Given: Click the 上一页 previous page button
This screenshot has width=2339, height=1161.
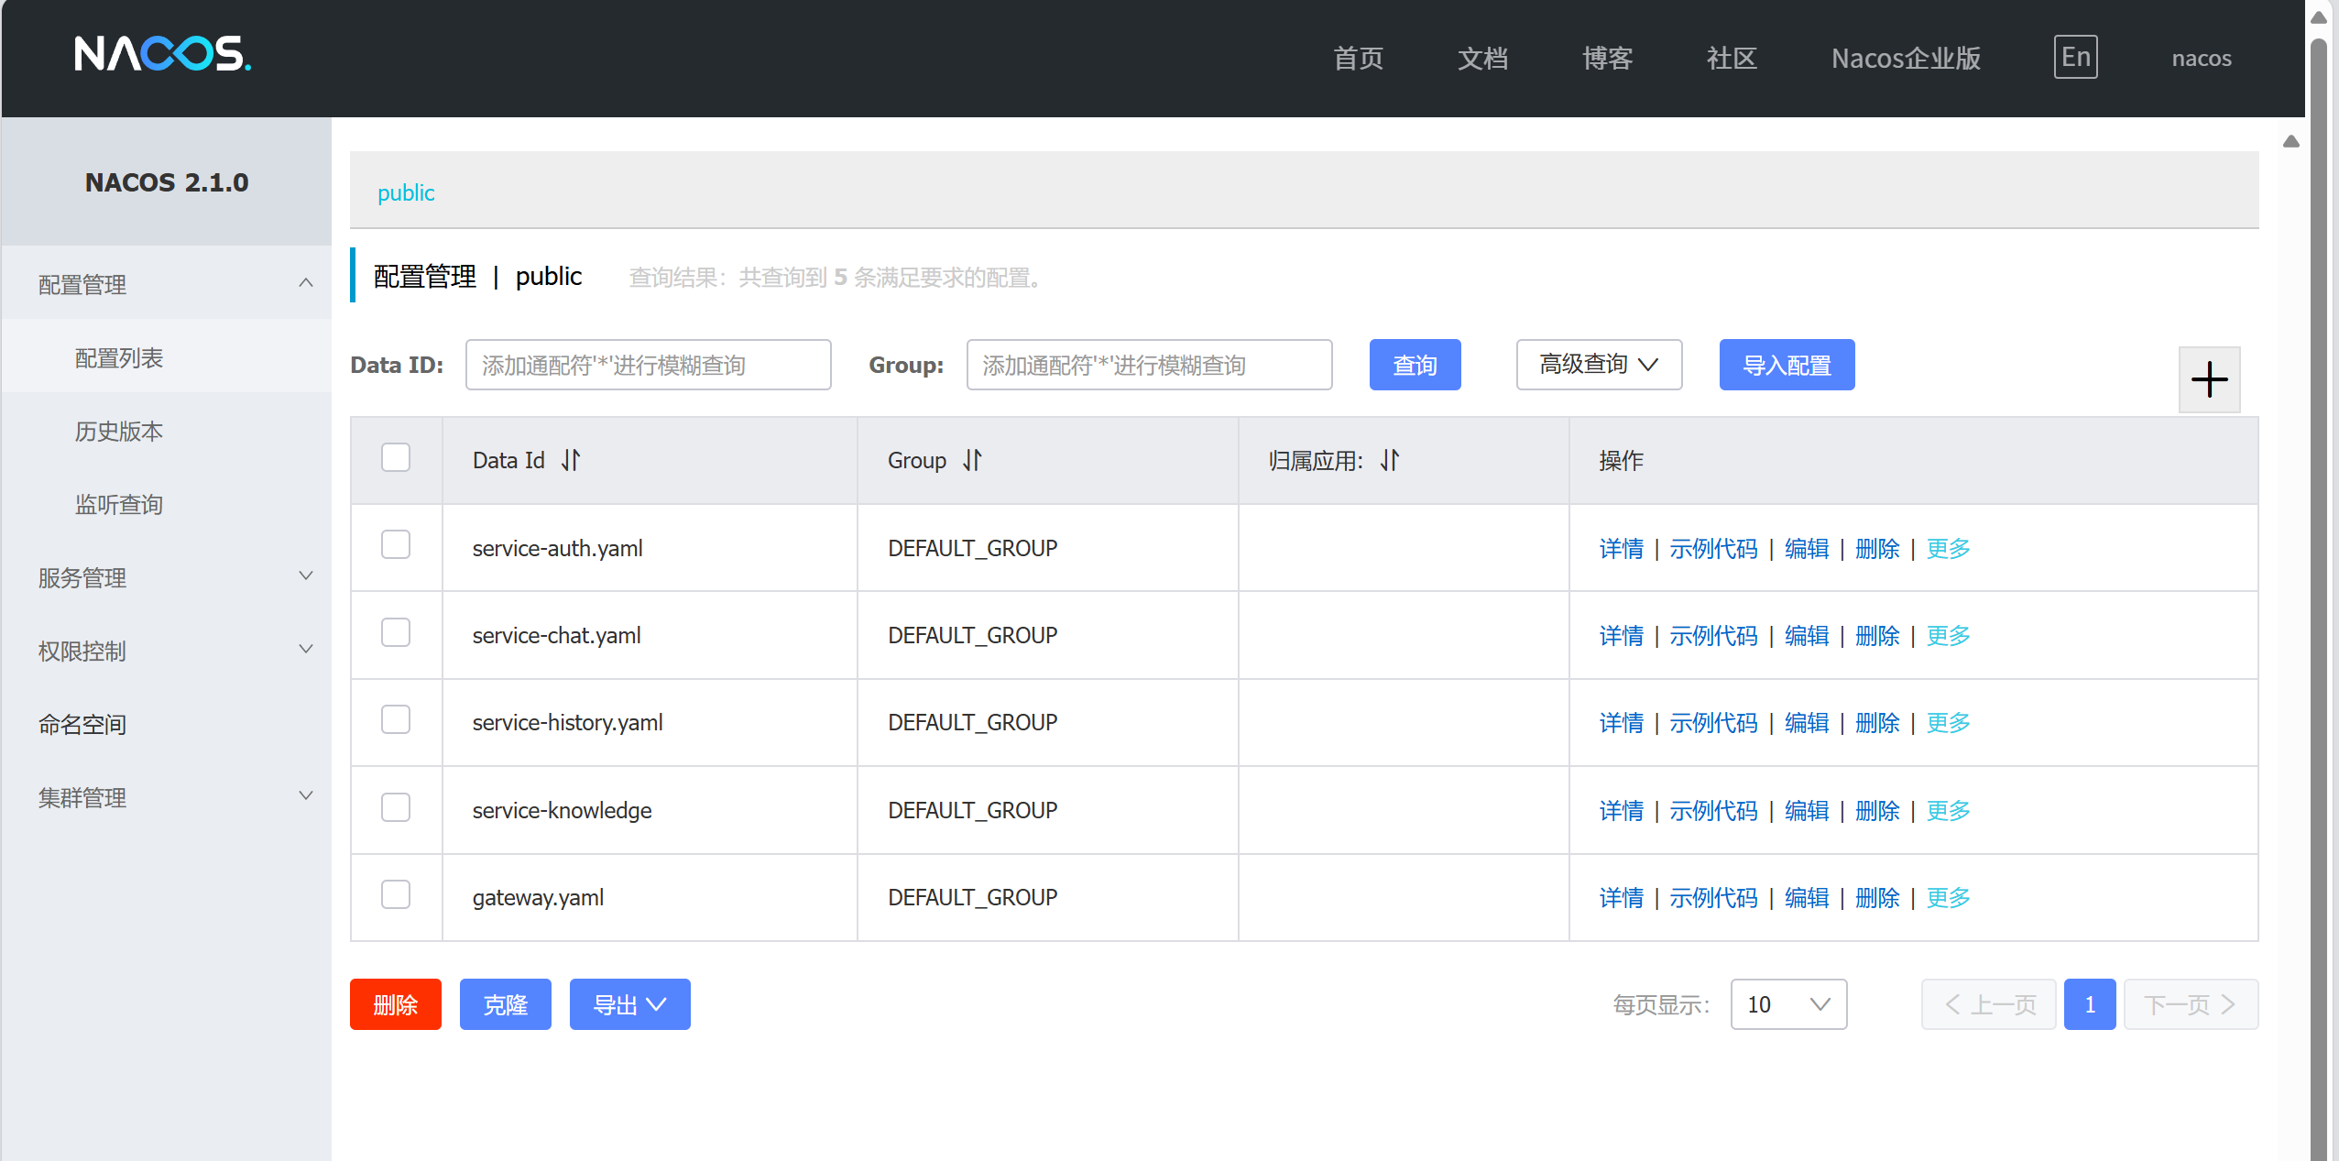Looking at the screenshot, I should coord(1988,1004).
